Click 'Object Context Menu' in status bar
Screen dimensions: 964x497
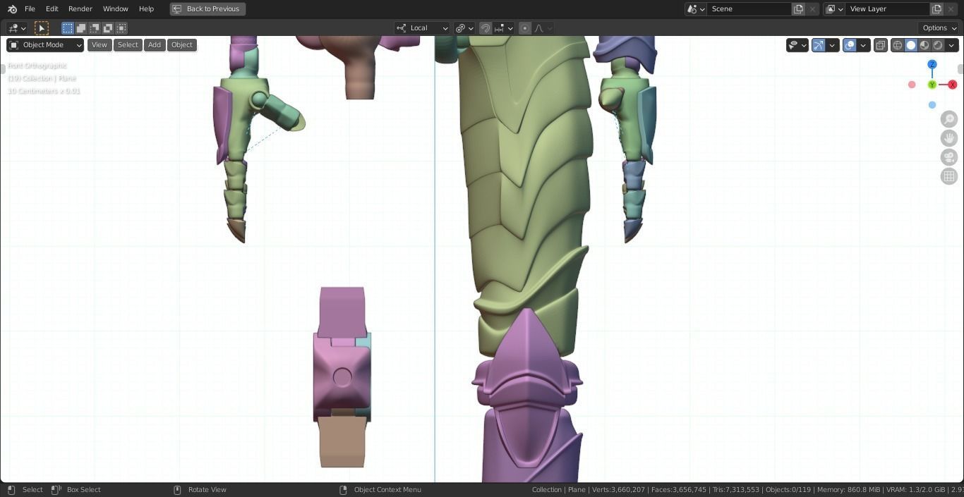387,490
